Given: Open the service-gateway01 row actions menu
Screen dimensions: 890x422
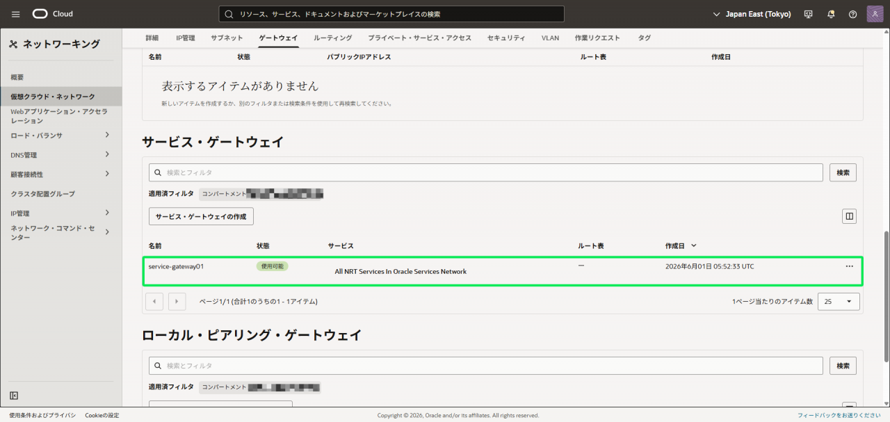Looking at the screenshot, I should click(849, 266).
